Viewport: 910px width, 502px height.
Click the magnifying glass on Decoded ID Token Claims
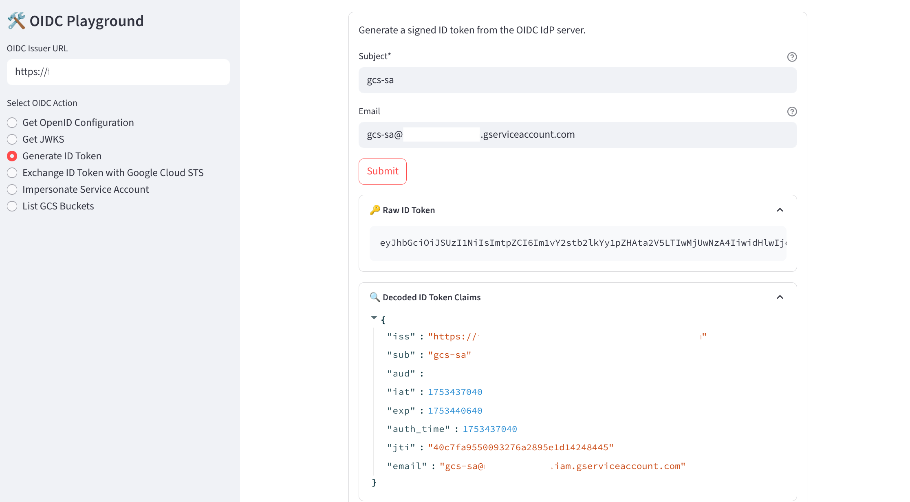pos(374,297)
